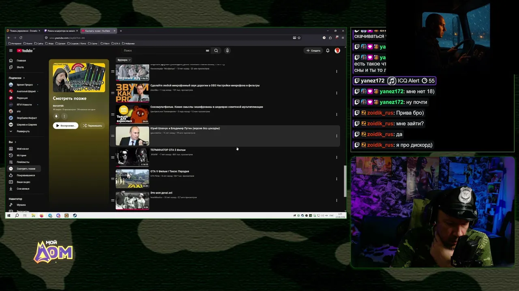Switch to the Панель управления Donation tab
Image resolution: width=519 pixels, height=291 pixels.
[x=24, y=31]
